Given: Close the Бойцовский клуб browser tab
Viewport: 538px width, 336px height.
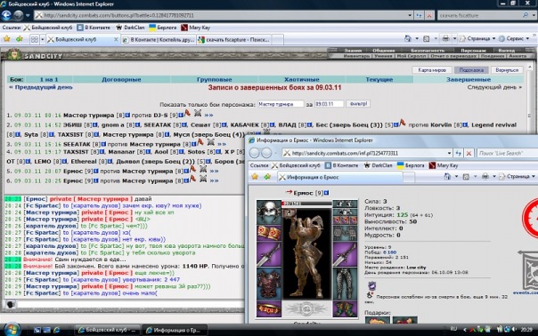Looking at the screenshot, I should click(x=116, y=40).
